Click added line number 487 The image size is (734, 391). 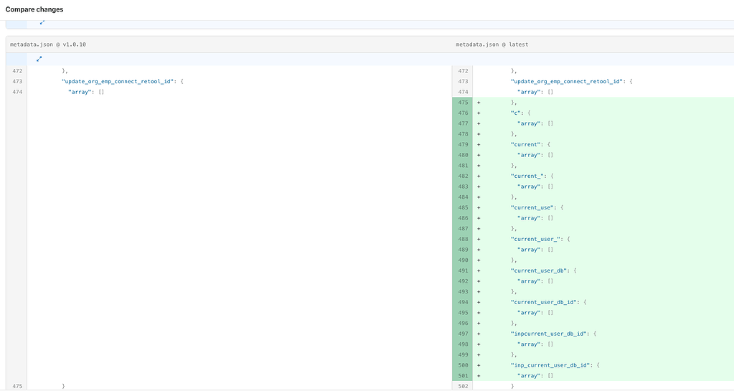(463, 229)
